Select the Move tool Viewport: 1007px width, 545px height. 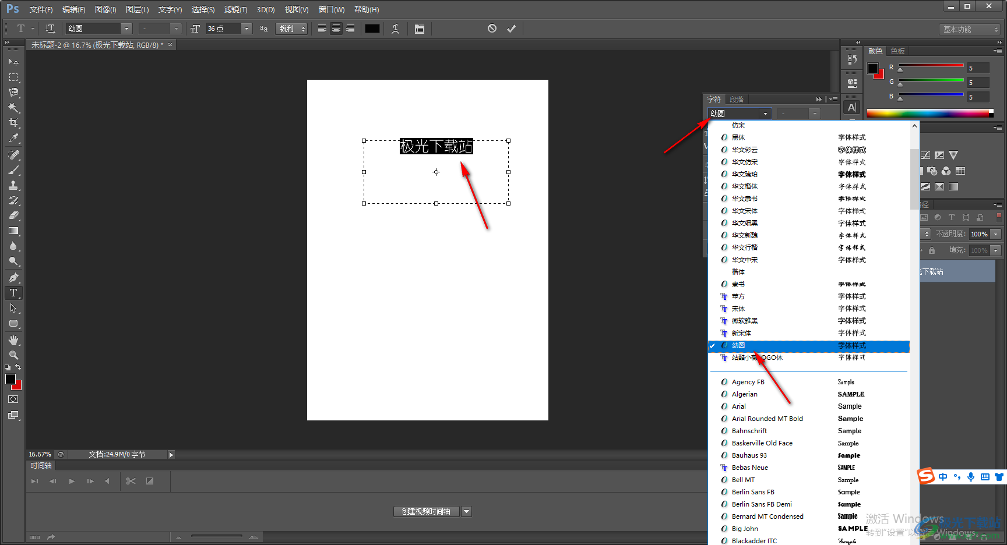pos(13,62)
